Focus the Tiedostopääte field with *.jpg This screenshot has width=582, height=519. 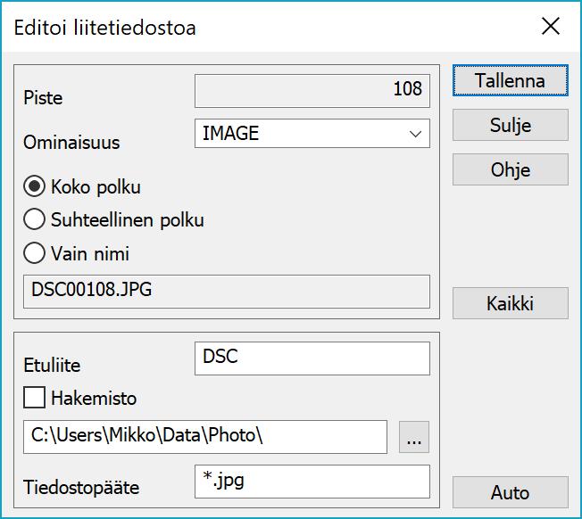tap(312, 482)
